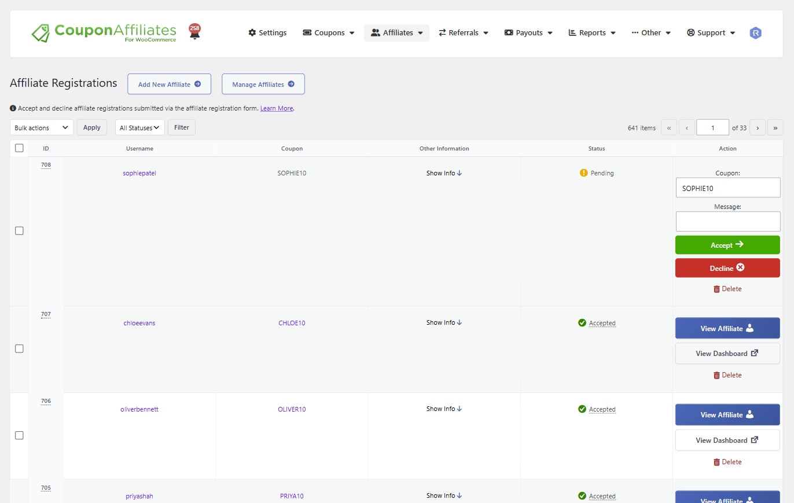Open the Affiliates menu
Viewport: 794px width, 503px height.
tap(397, 33)
